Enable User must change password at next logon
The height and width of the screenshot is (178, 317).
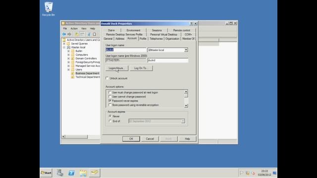110,92
